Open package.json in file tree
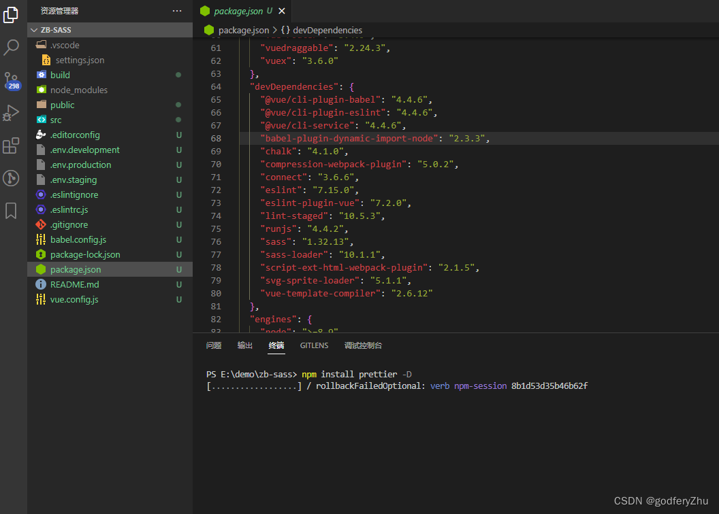Image resolution: width=719 pixels, height=514 pixels. (x=110, y=270)
